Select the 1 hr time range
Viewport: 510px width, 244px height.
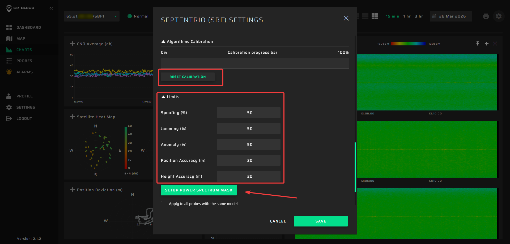[407, 16]
